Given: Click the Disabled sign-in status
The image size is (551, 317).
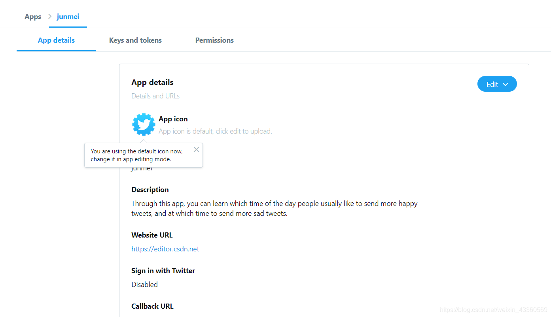Looking at the screenshot, I should (144, 285).
